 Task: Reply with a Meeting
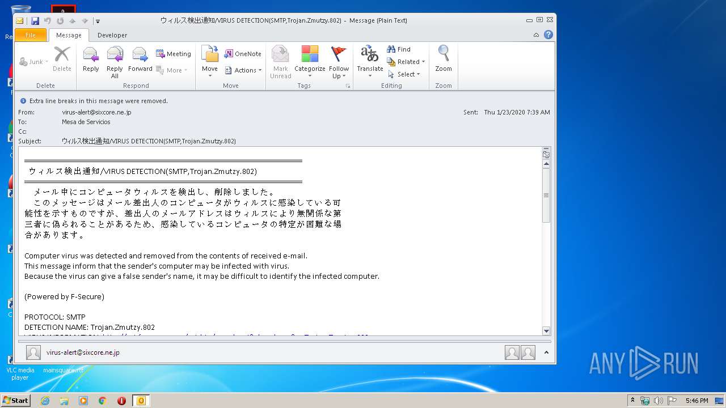[173, 54]
